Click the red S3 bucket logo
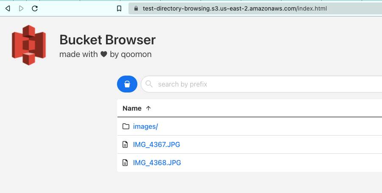This screenshot has height=193, width=382. tap(29, 45)
